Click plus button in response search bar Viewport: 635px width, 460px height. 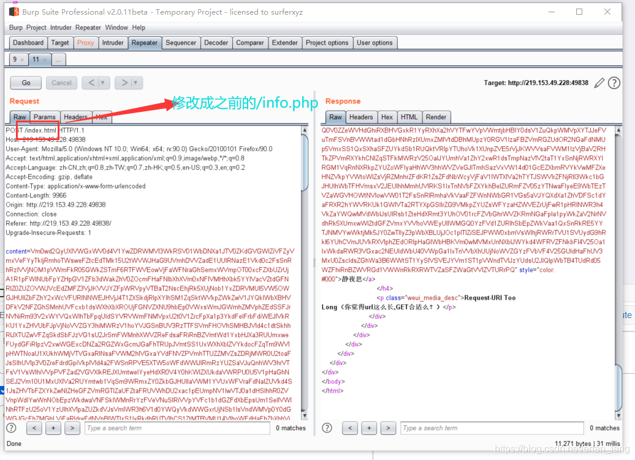(369, 428)
